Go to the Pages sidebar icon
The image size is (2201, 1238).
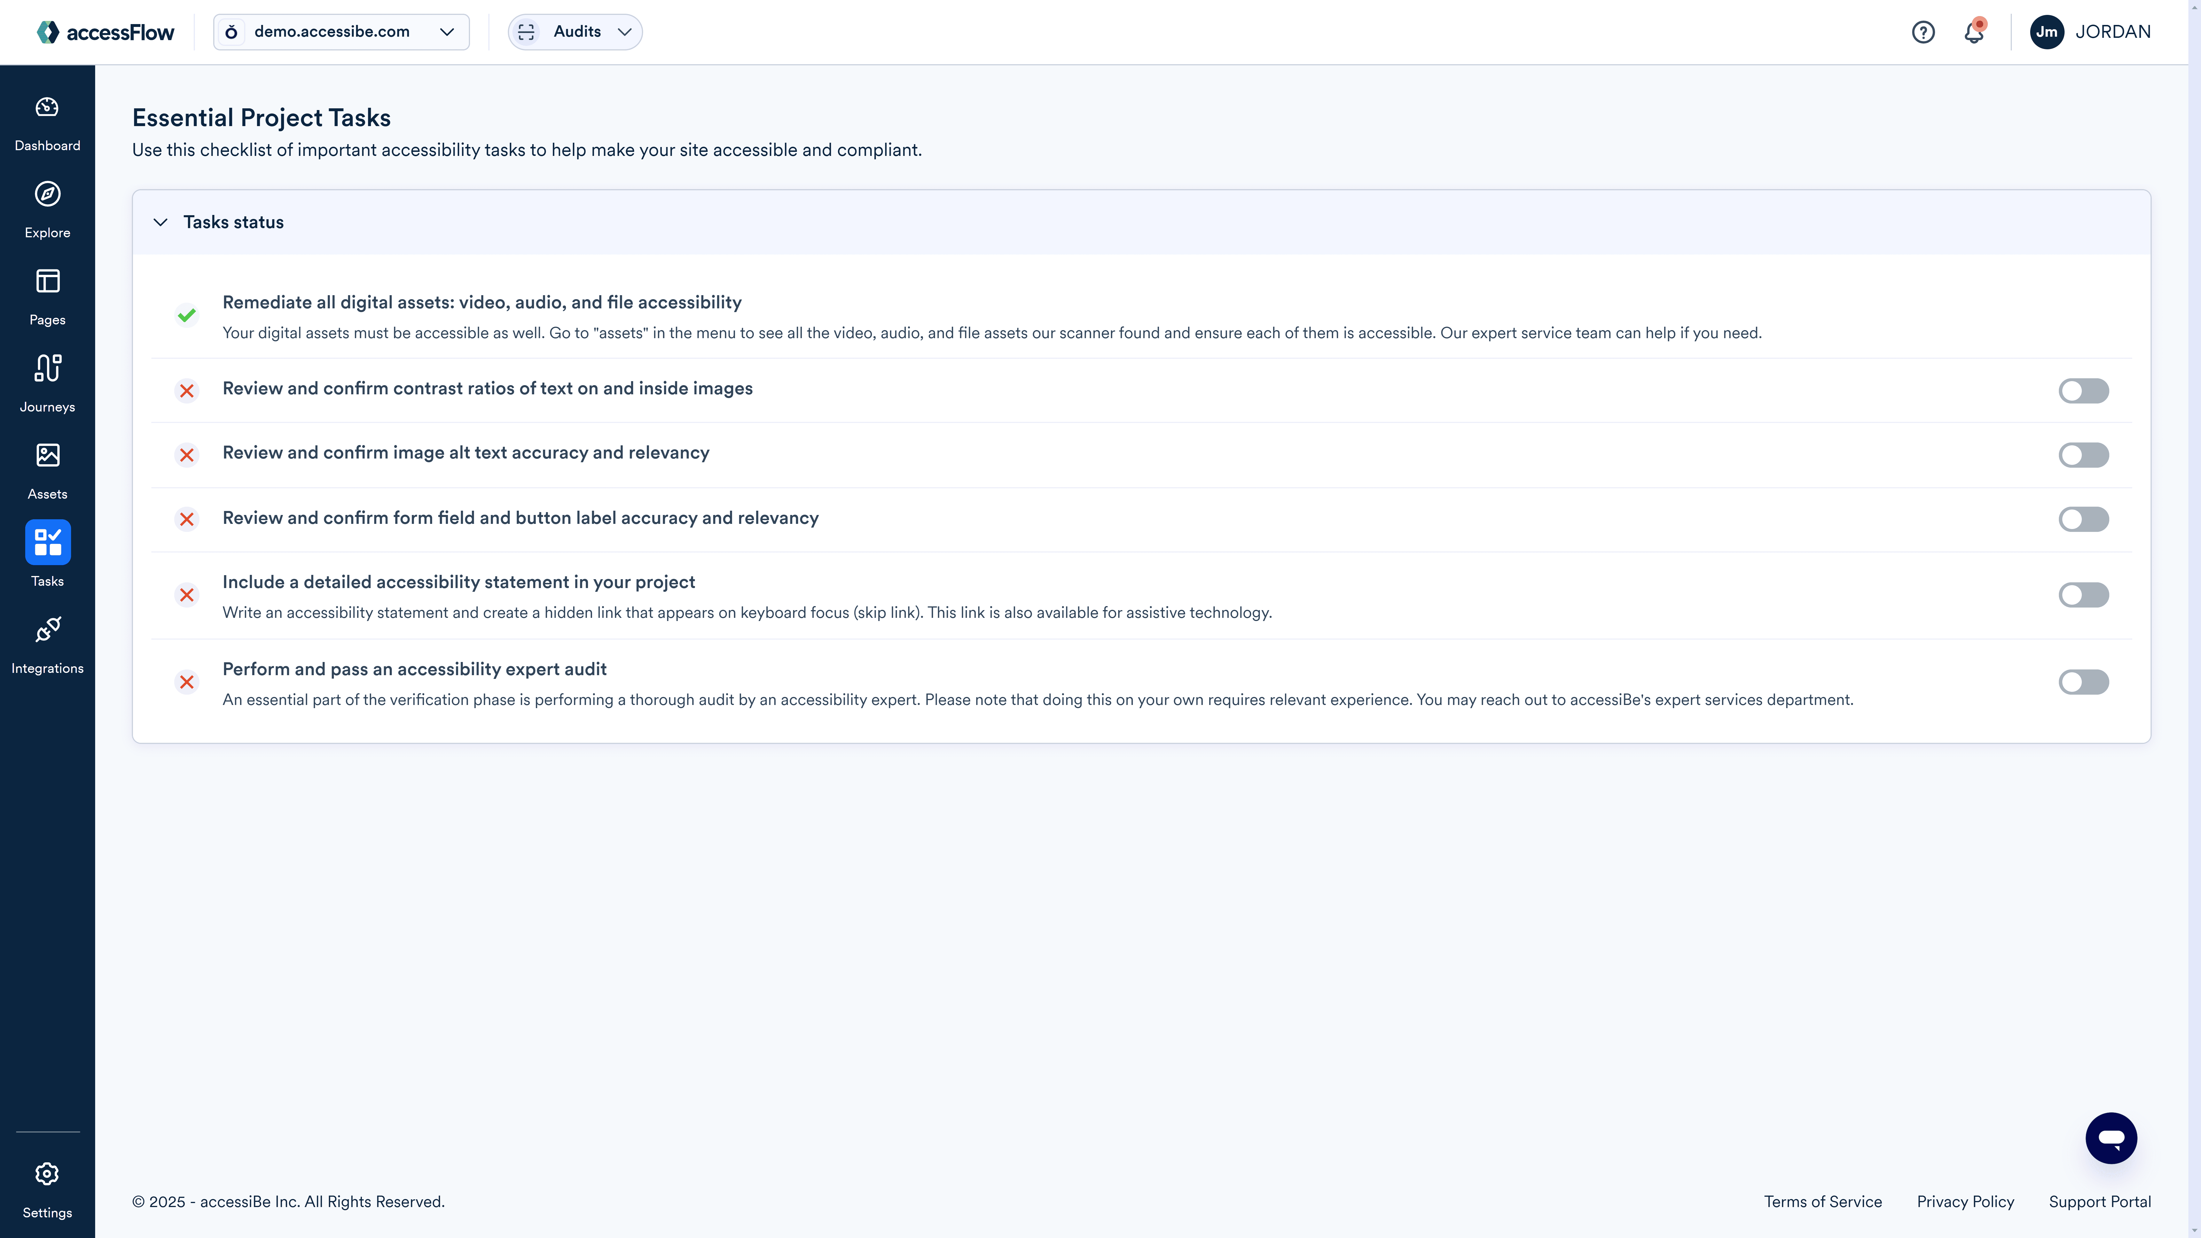coord(48,281)
